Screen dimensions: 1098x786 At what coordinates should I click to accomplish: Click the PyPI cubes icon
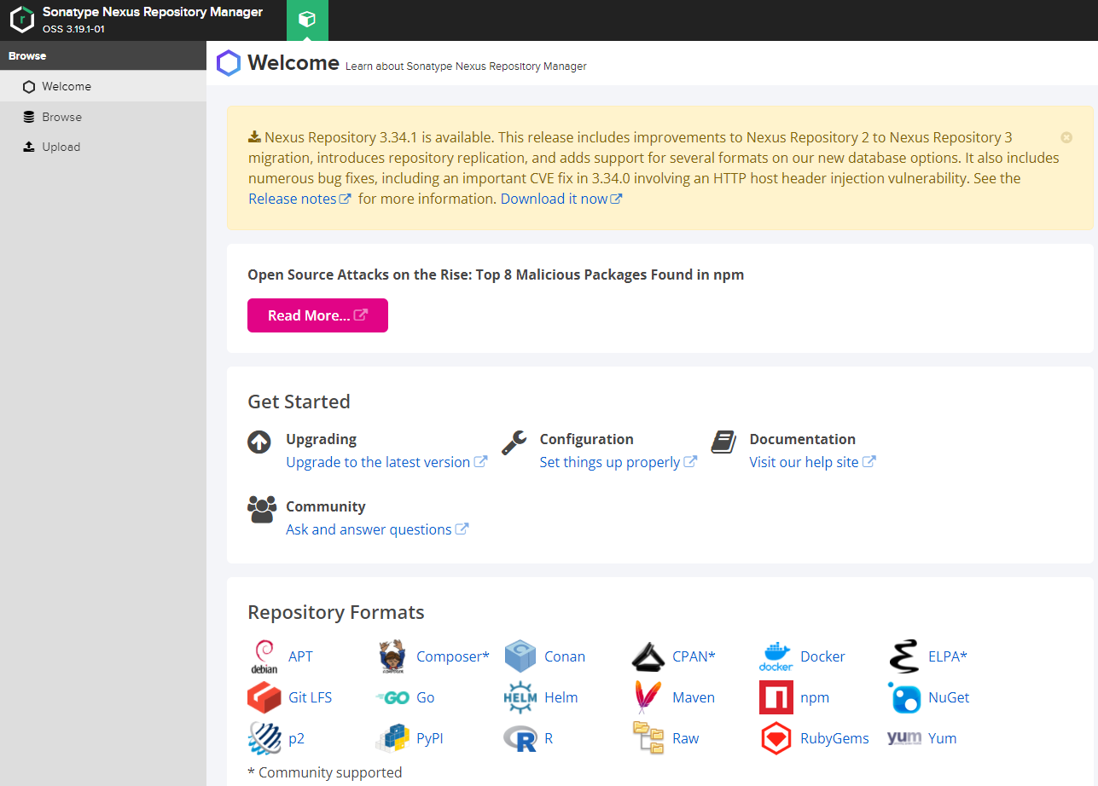tap(392, 738)
